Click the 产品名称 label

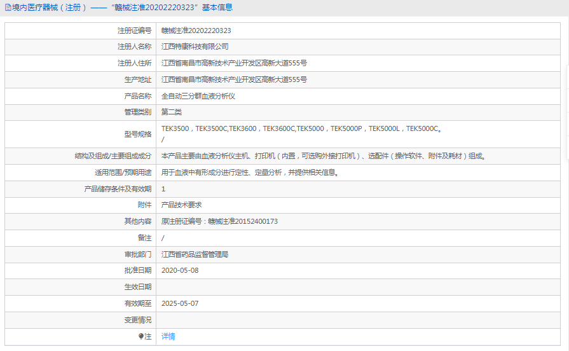pyautogui.click(x=138, y=96)
